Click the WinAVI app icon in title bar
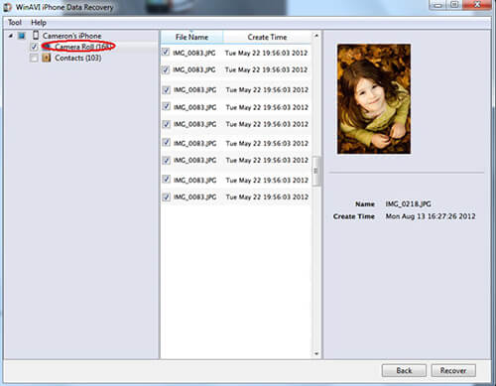Image resolution: width=496 pixels, height=386 pixels. (x=8, y=7)
